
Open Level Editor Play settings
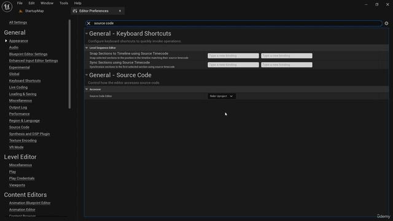12,172
